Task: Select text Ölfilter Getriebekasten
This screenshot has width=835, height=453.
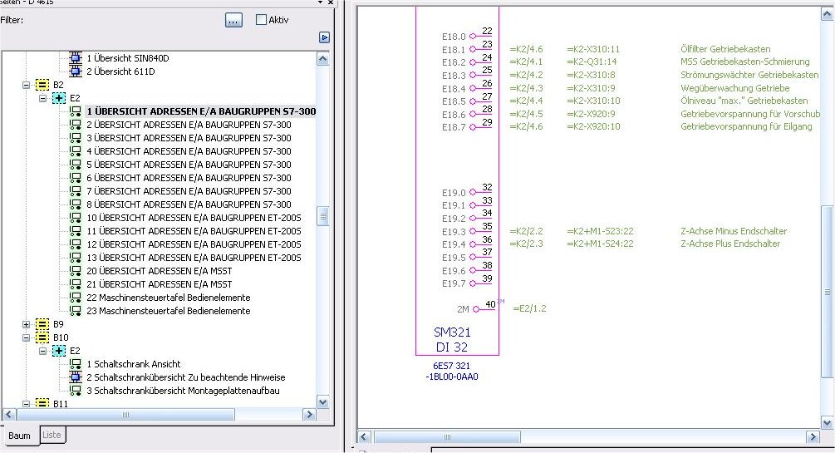Action: 725,49
